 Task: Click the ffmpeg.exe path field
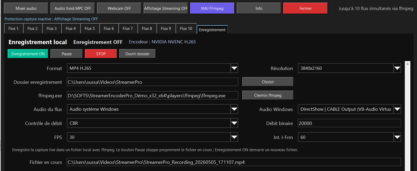tap(152, 95)
